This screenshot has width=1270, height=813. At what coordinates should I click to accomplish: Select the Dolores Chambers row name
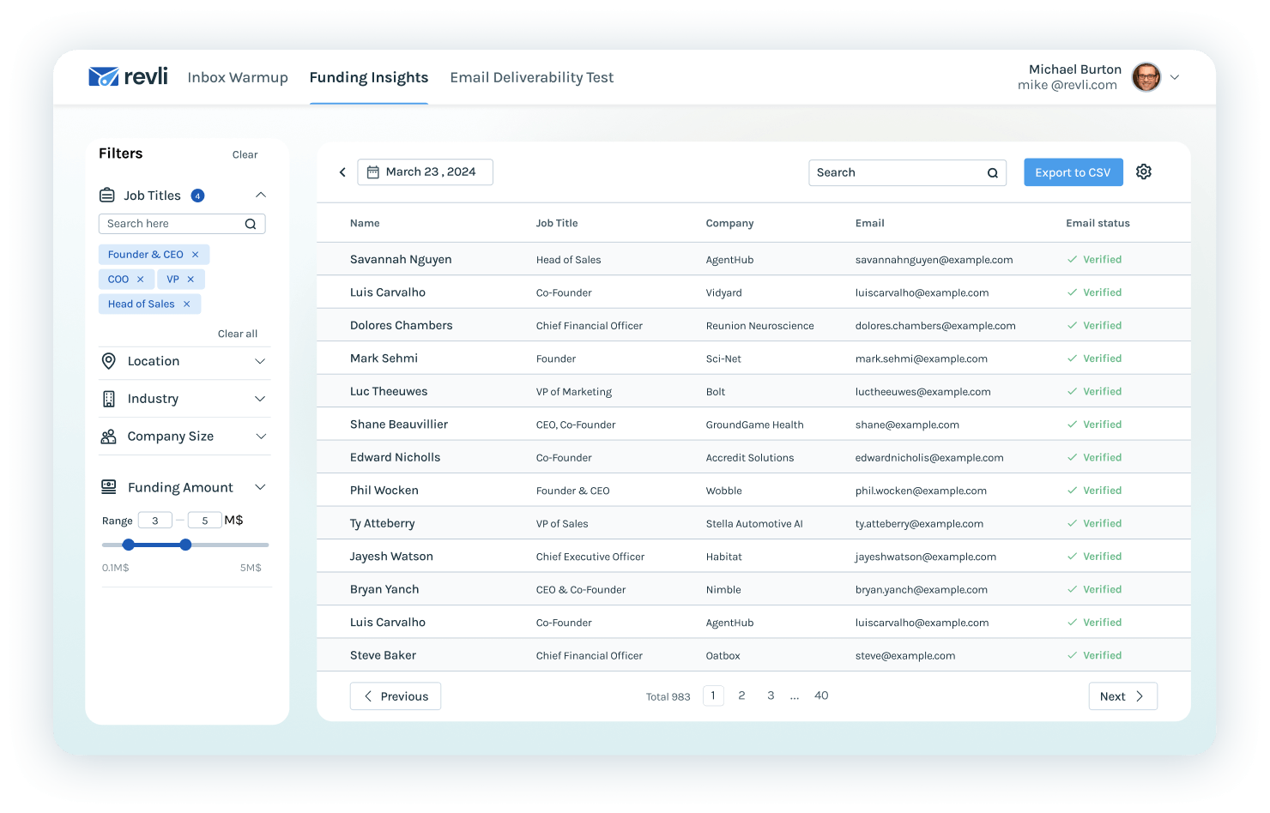[401, 326]
